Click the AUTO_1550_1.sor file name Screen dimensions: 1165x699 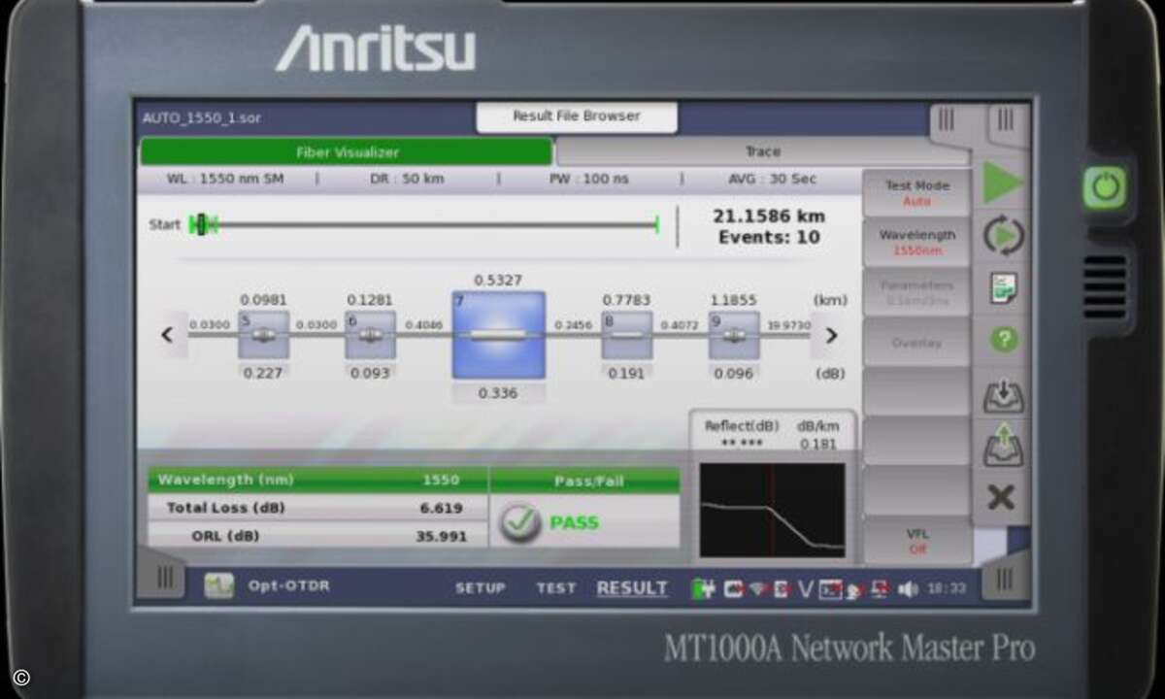201,118
